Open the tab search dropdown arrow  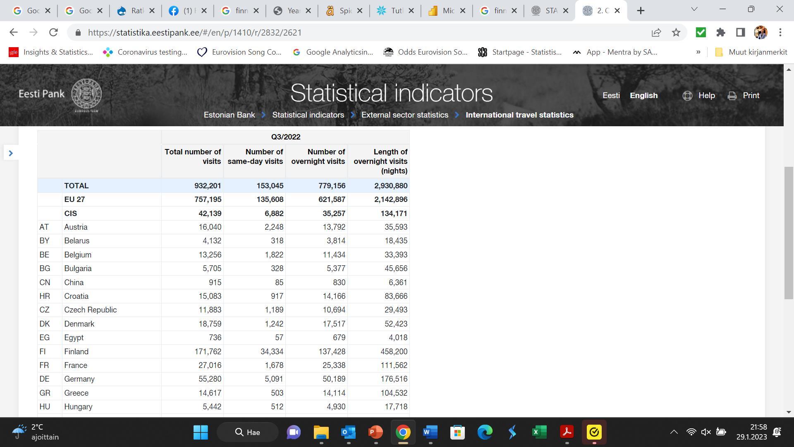point(694,9)
